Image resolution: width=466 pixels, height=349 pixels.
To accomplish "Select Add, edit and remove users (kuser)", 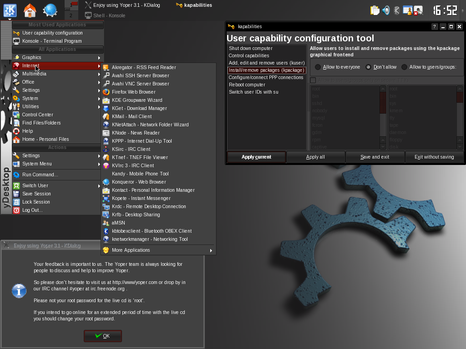I will pos(267,63).
